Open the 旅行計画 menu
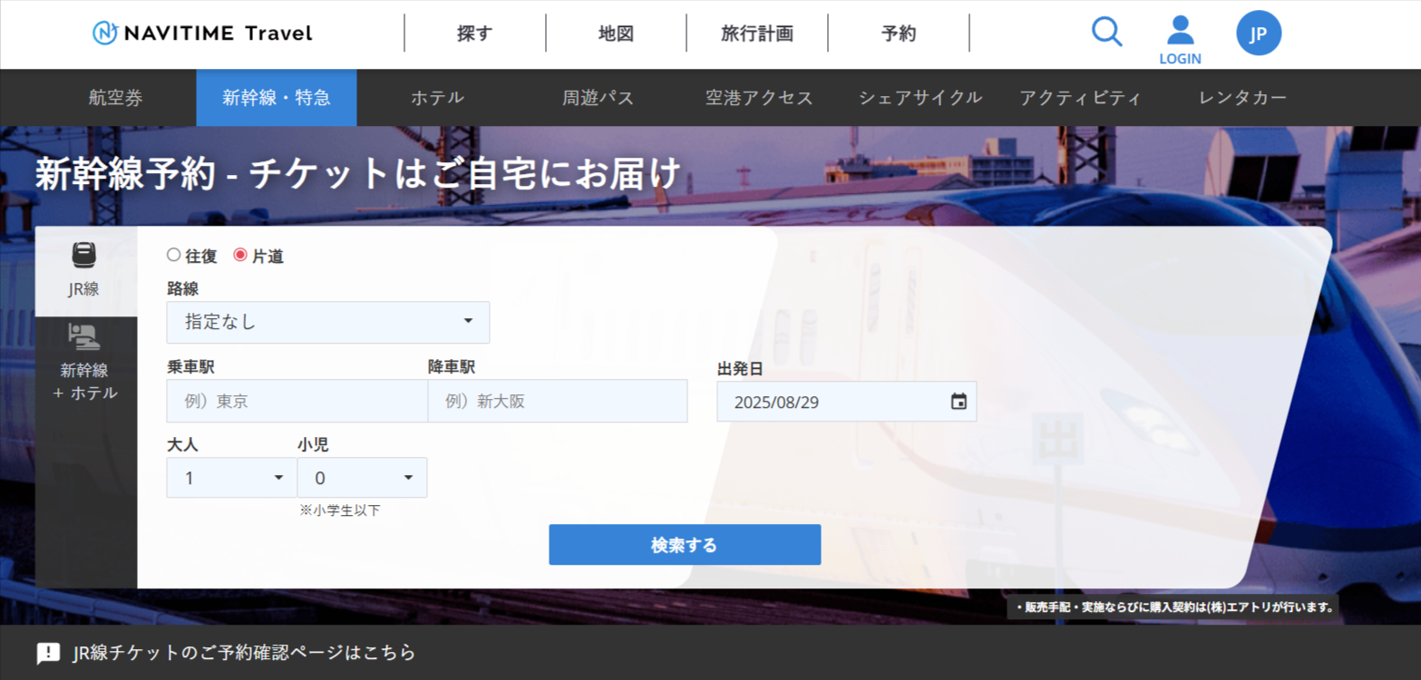This screenshot has height=680, width=1421. [x=757, y=34]
